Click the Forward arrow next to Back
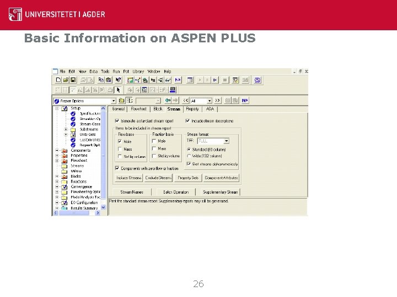The height and width of the screenshot is (297, 397). [175, 101]
